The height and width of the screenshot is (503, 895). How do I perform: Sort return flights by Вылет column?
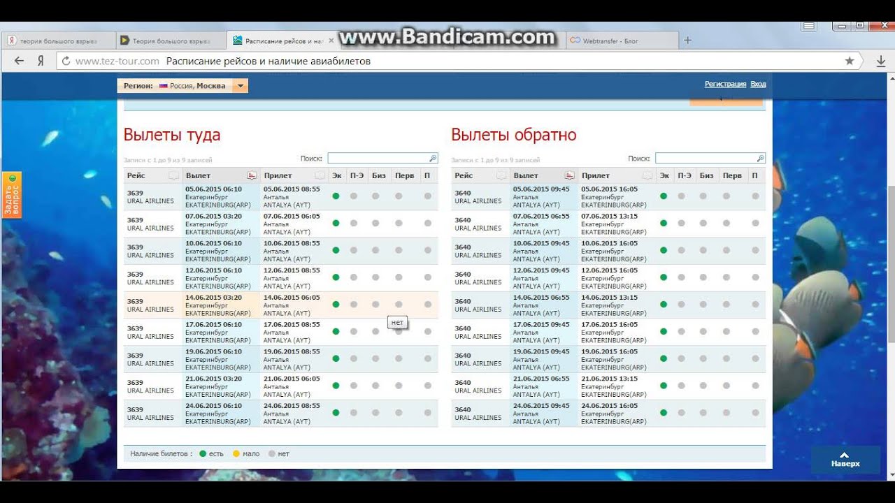pos(569,175)
